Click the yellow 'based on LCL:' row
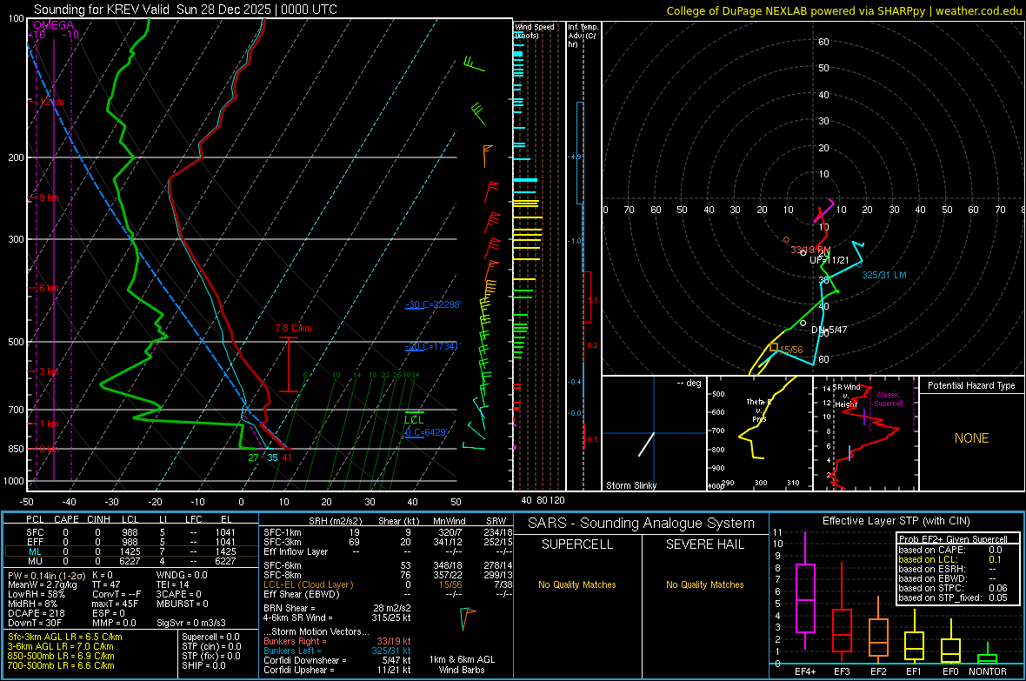 (950, 559)
